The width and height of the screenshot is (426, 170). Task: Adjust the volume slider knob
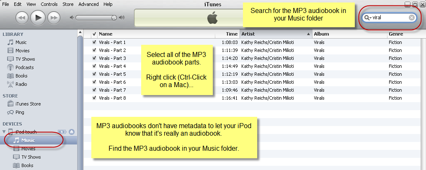[x=114, y=18]
